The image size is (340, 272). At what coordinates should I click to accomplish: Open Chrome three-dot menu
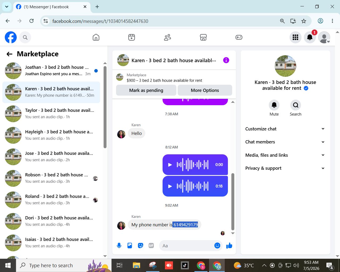coord(332,21)
